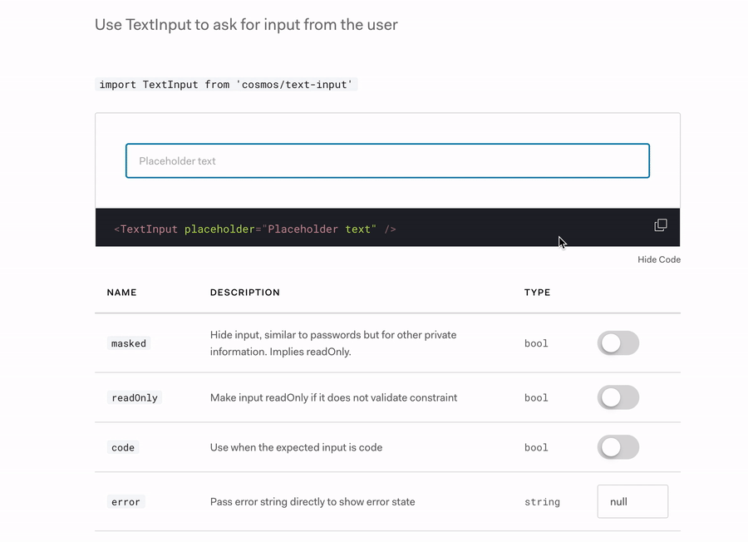The width and height of the screenshot is (748, 542).
Task: Focus the Placeholder text input
Action: (x=387, y=160)
